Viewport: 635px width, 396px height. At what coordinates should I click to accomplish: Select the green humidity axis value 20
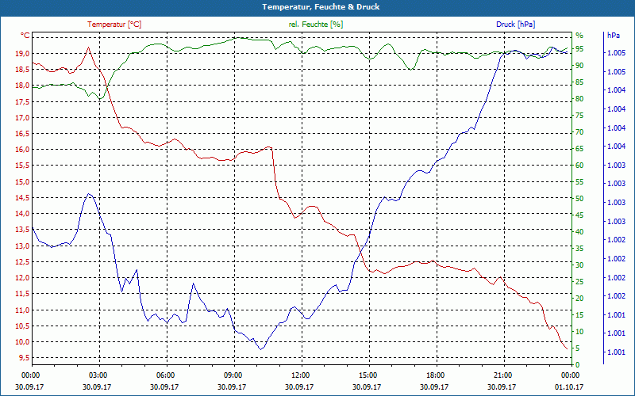click(x=579, y=299)
